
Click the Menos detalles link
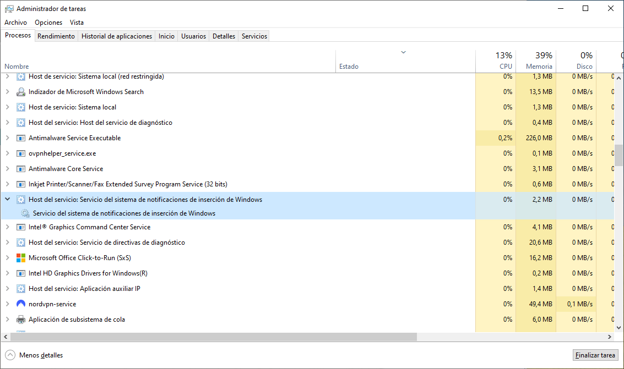tap(41, 355)
